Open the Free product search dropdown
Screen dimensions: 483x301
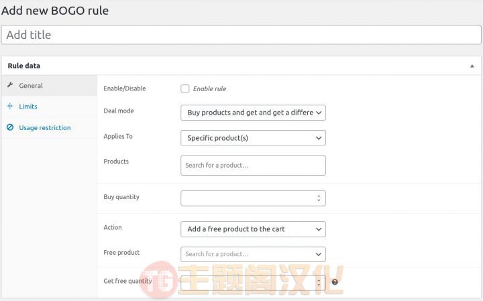click(x=253, y=254)
